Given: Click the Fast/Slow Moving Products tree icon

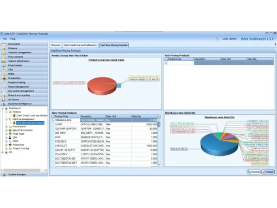Looking at the screenshot, I should click(14, 123).
